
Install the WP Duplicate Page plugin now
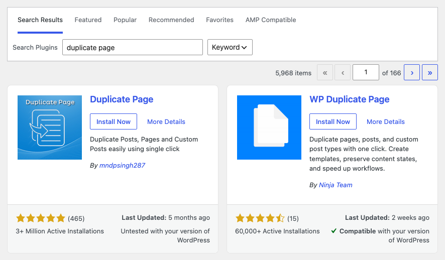pyautogui.click(x=333, y=121)
